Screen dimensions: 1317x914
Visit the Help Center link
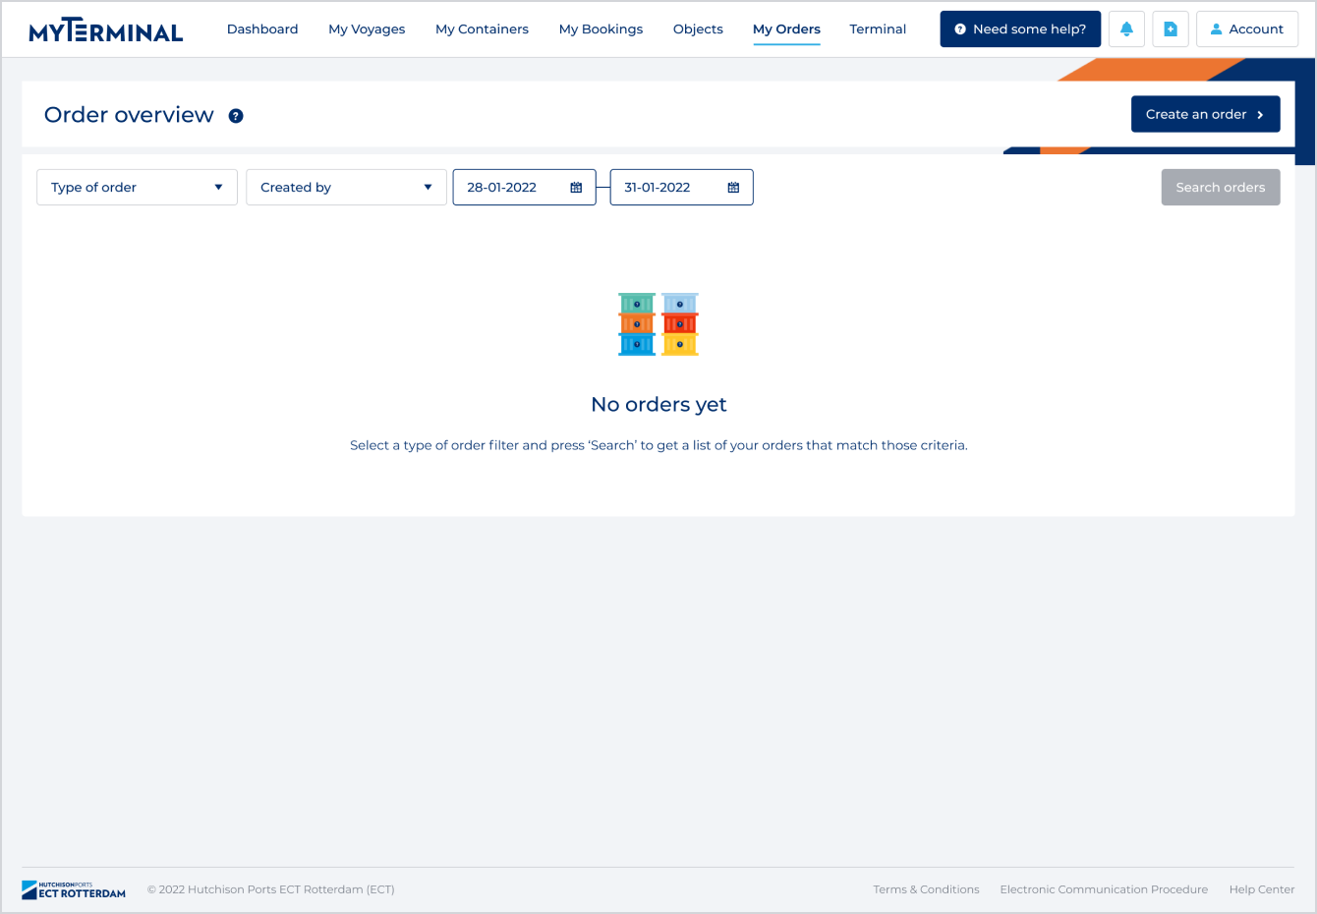(x=1262, y=889)
